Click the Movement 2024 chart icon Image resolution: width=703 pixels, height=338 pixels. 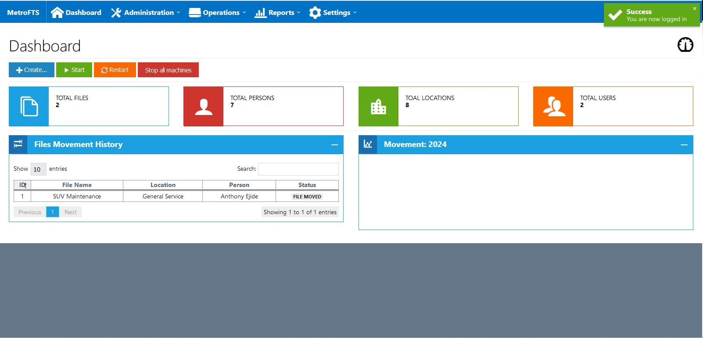pos(368,144)
